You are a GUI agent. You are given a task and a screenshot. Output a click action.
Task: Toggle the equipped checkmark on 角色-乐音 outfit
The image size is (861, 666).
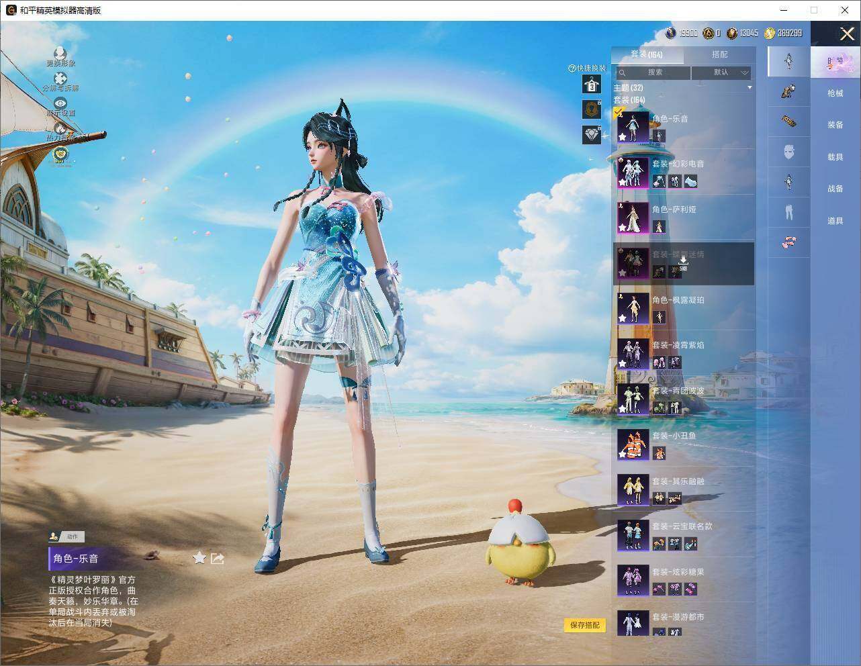619,112
